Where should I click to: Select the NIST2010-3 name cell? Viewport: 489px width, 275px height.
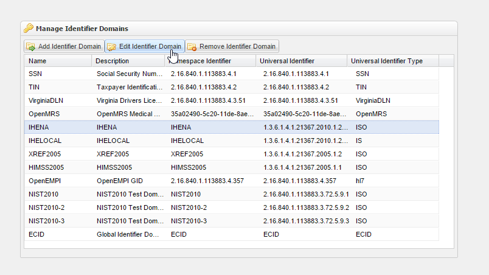[x=46, y=221]
